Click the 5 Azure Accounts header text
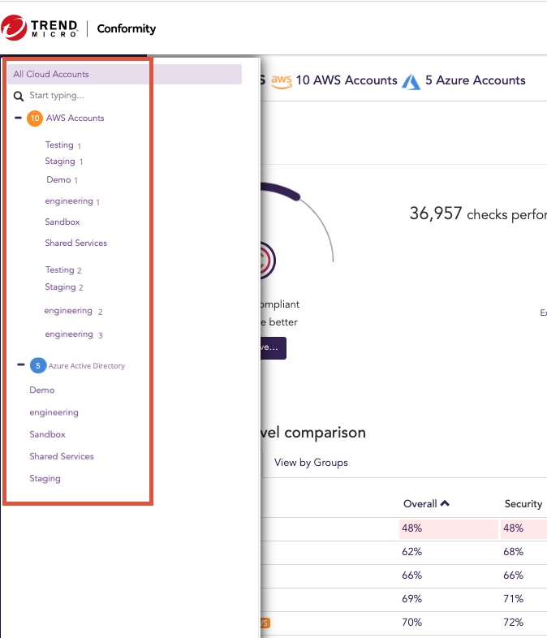547x638 pixels. coord(476,80)
